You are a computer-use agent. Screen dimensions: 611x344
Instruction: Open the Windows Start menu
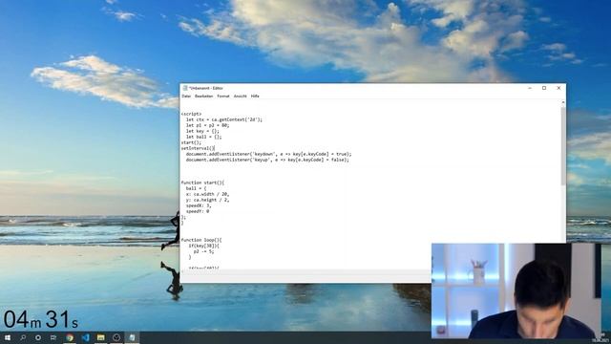click(x=8, y=337)
